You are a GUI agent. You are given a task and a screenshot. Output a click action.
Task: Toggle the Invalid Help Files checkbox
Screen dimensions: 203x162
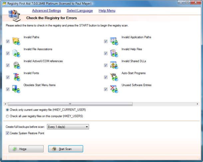tap(105, 54)
